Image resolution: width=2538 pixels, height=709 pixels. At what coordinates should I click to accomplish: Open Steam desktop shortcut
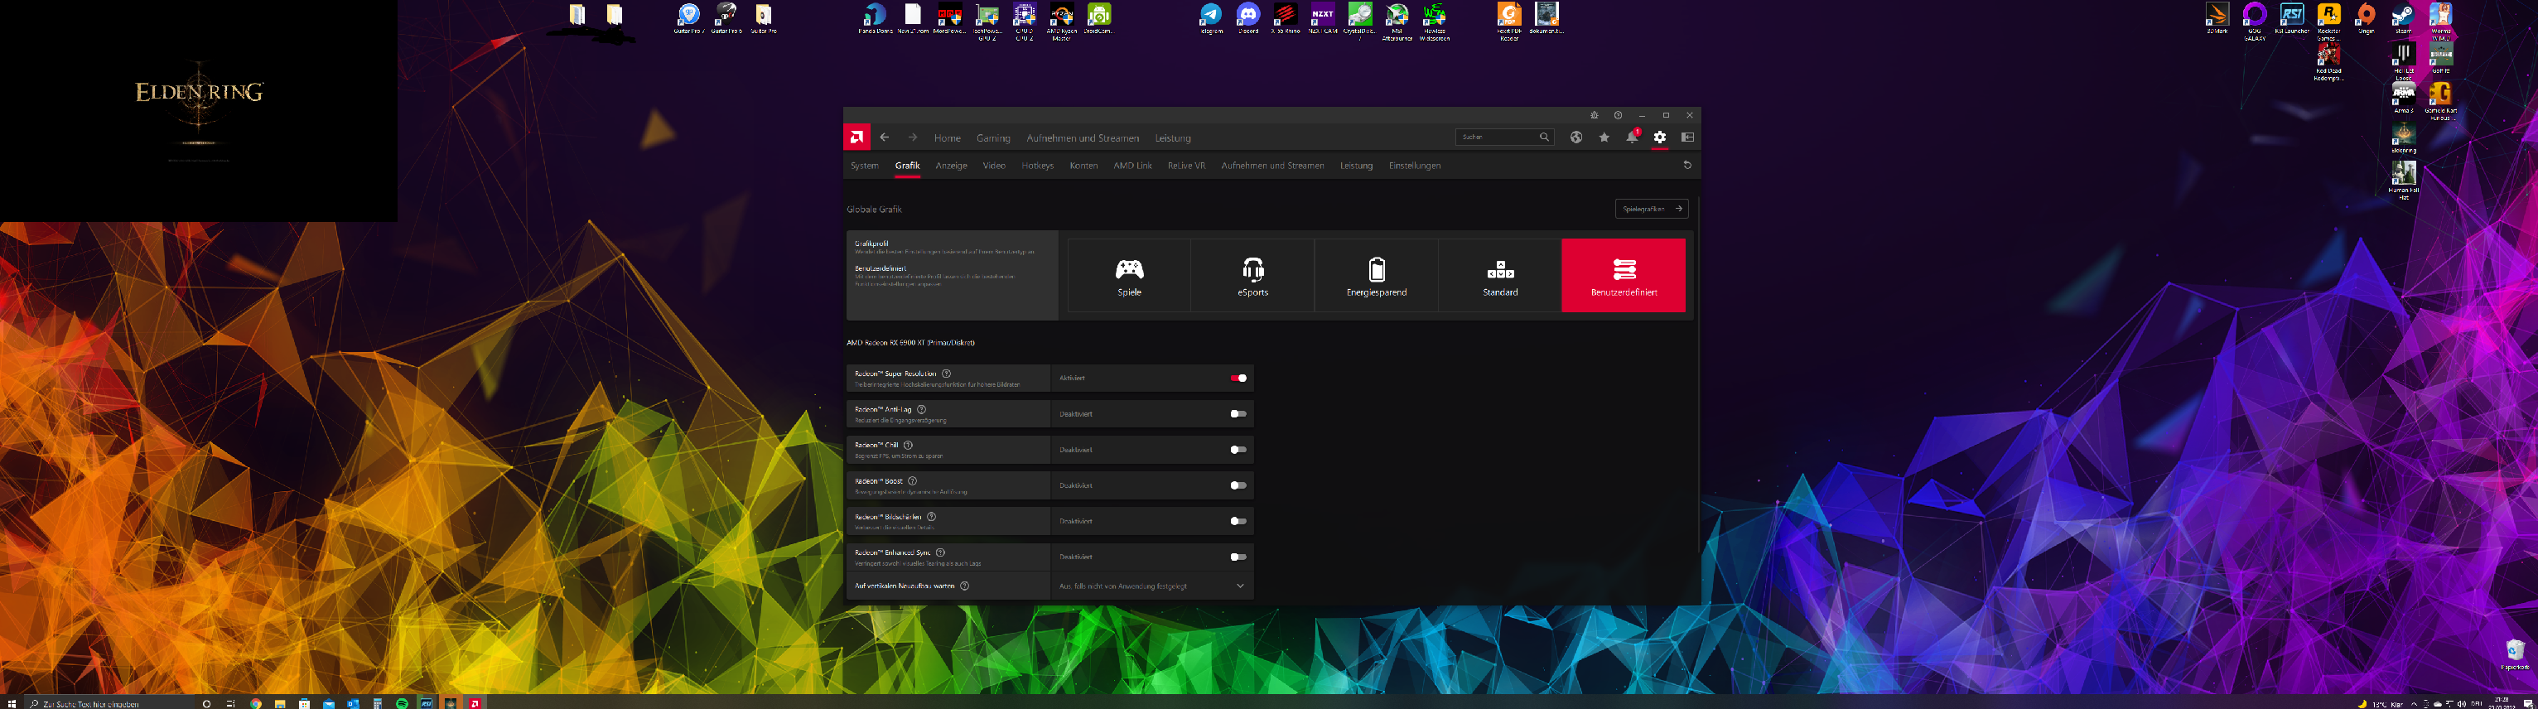(x=2404, y=19)
